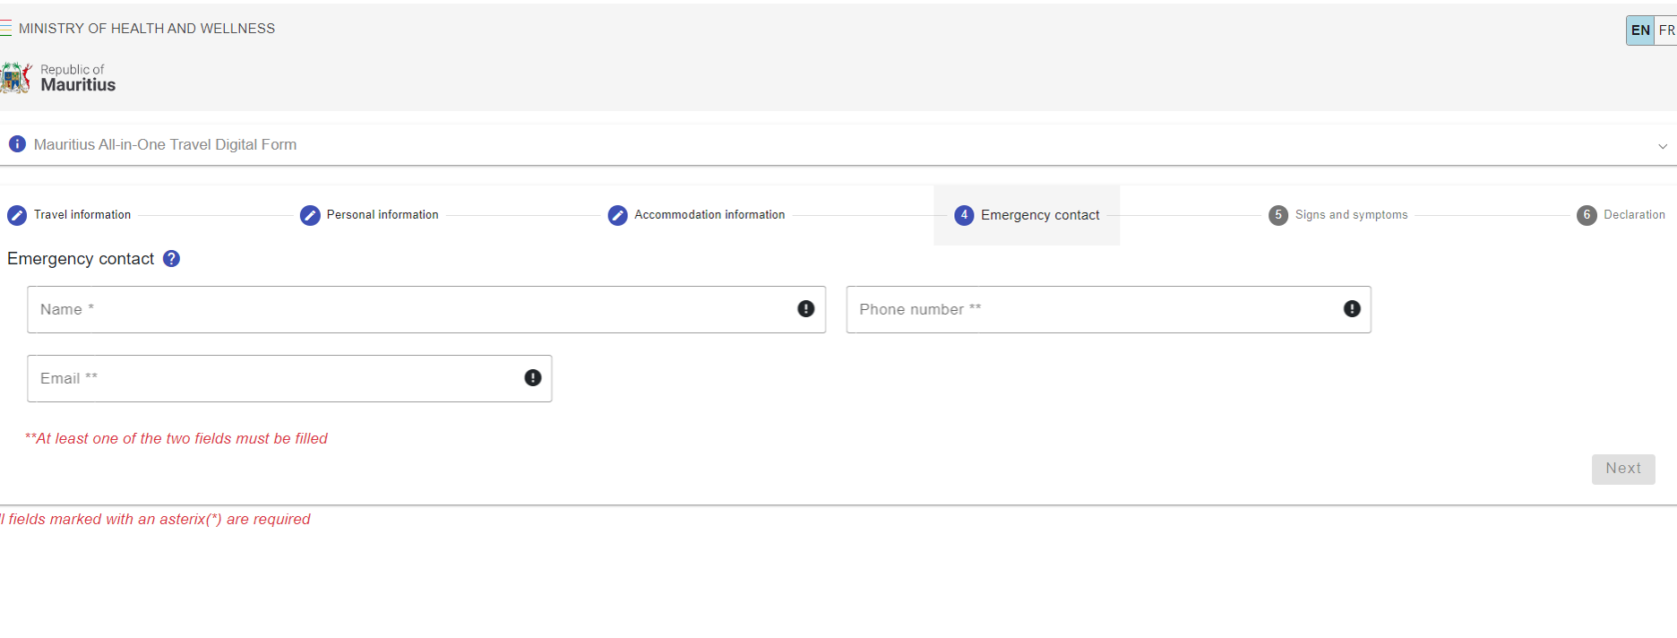This screenshot has height=638, width=1677.
Task: Click the Travel information pencil icon
Action: tap(17, 215)
